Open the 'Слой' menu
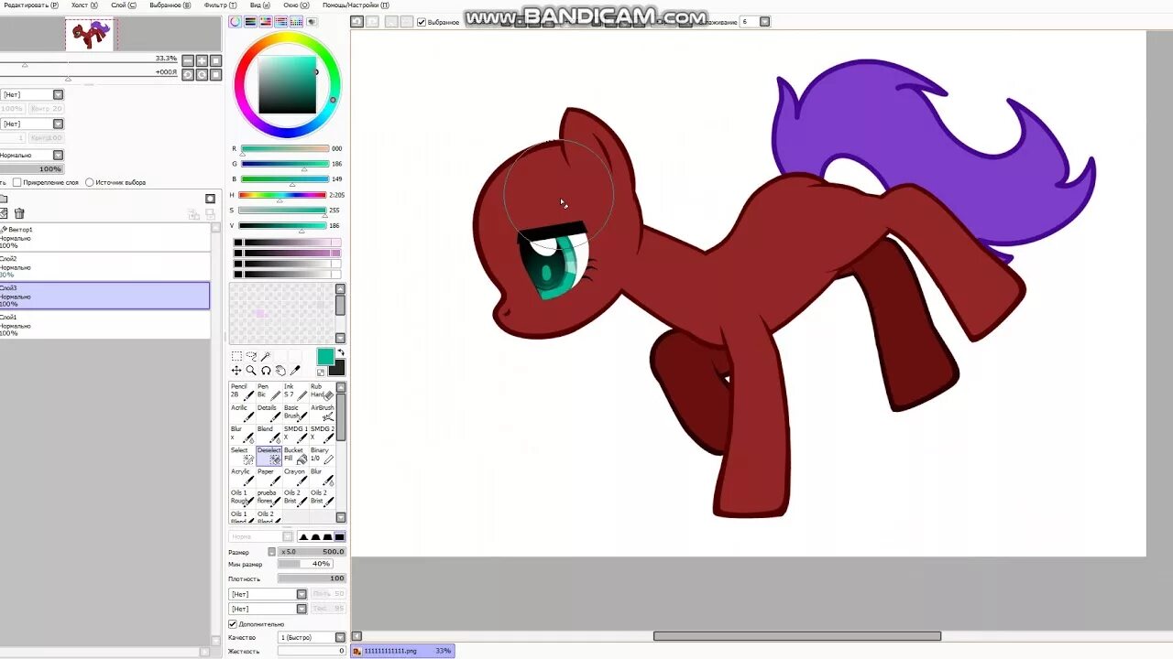Image resolution: width=1173 pixels, height=659 pixels. 124,5
